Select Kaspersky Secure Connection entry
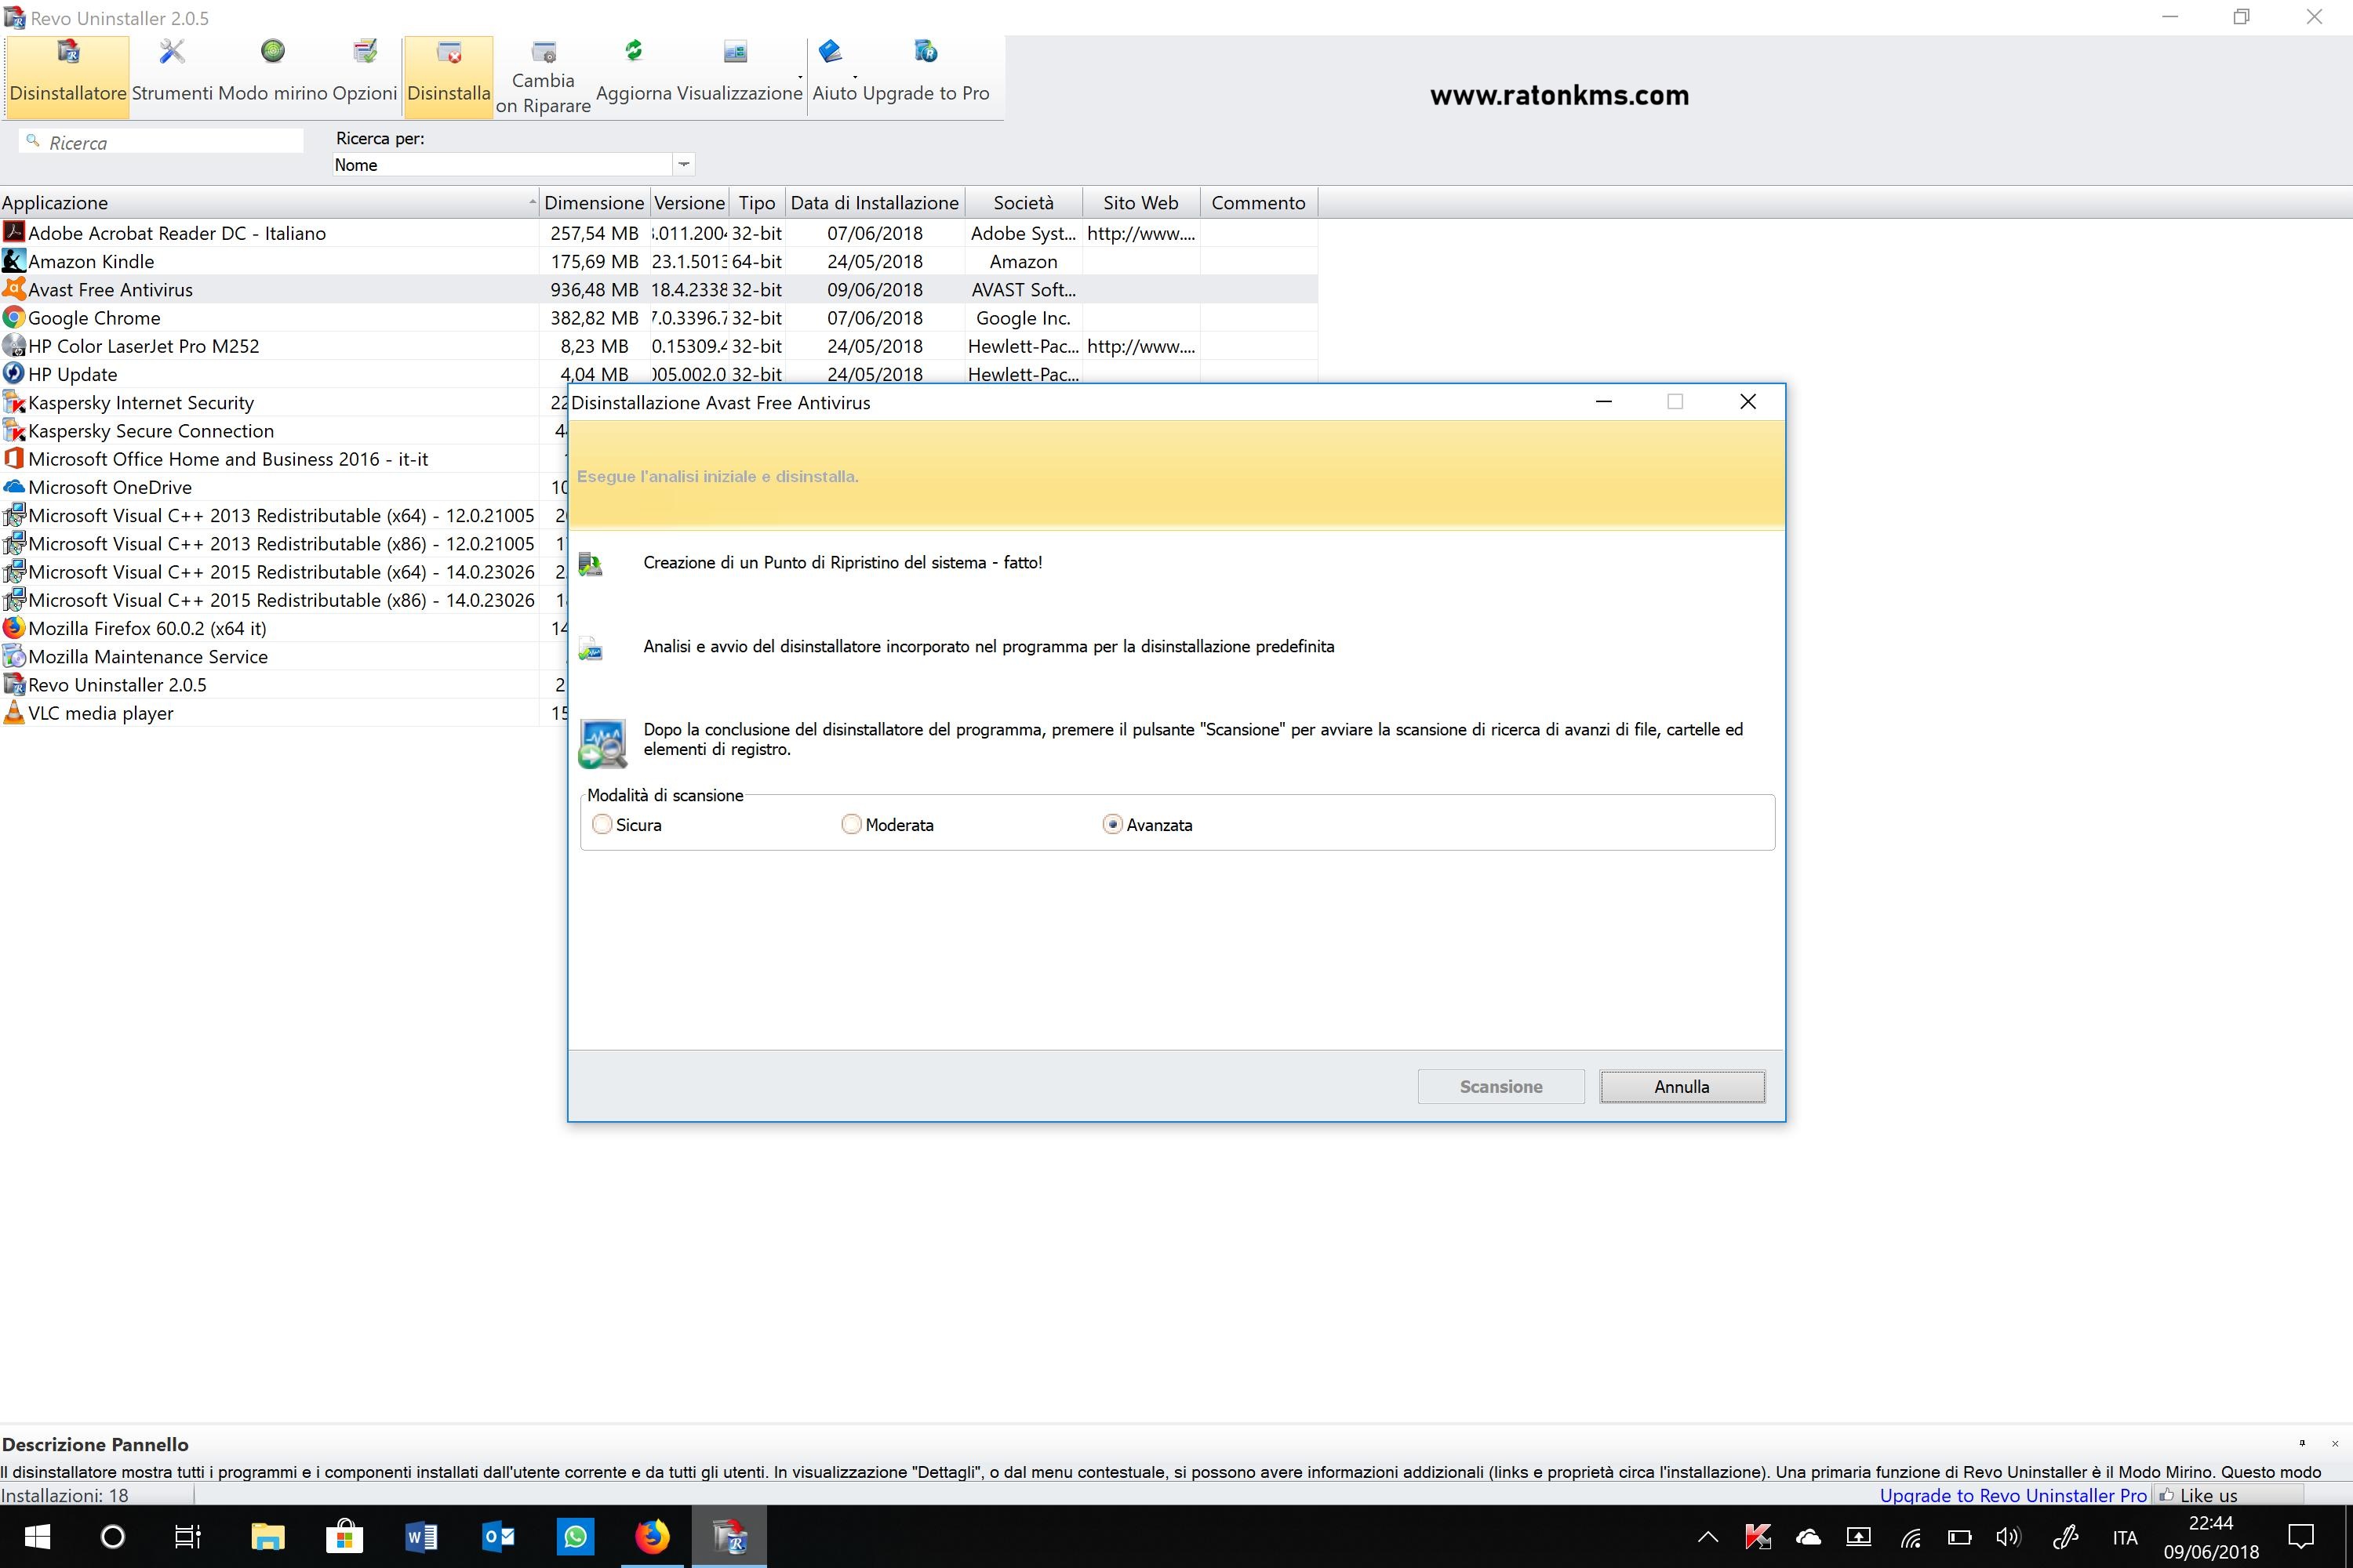Screen dimensions: 2353x1568 [283, 430]
